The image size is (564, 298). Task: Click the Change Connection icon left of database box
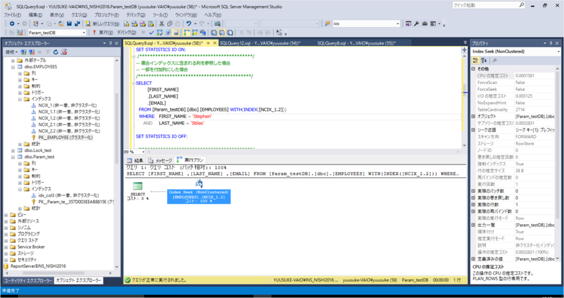click(19, 32)
